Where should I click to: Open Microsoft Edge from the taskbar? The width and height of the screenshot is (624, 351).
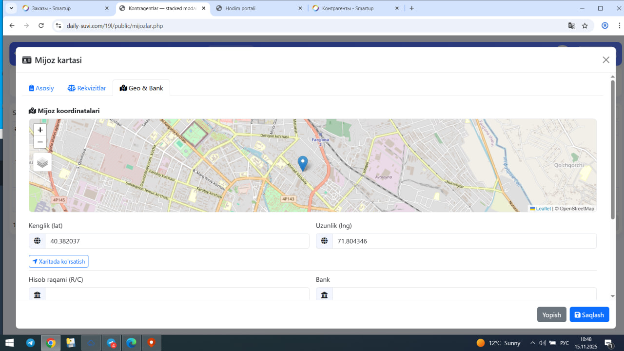(131, 343)
